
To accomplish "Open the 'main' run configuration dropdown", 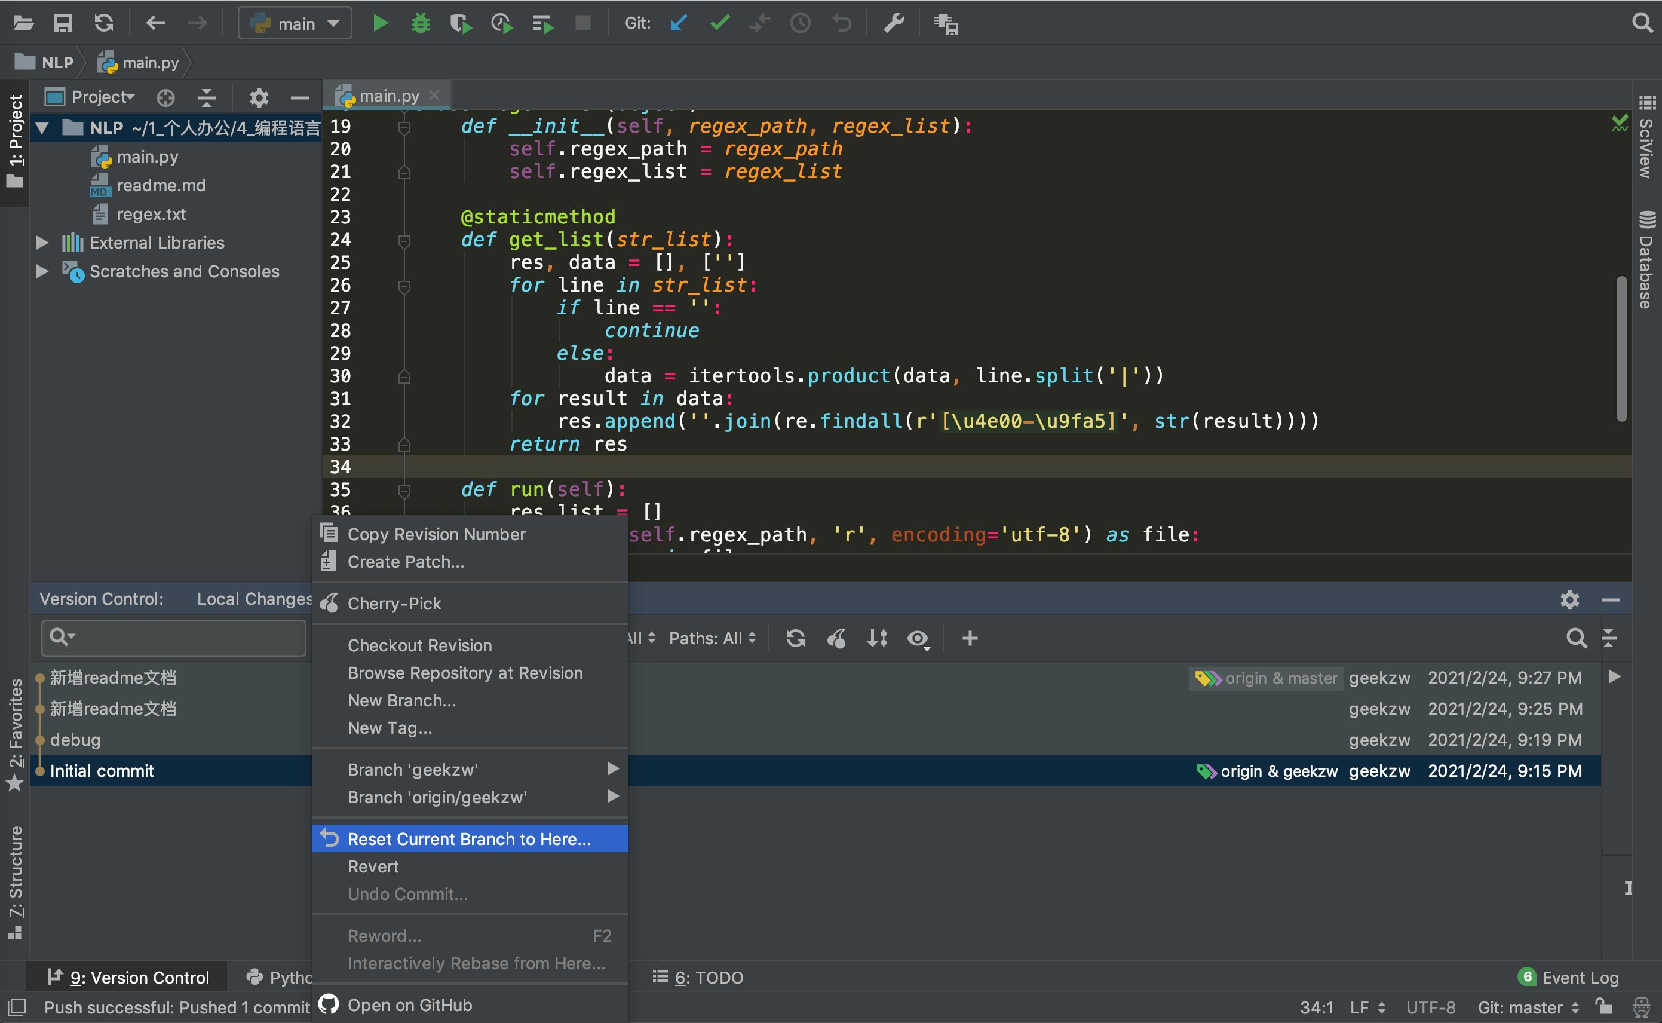I will [295, 22].
